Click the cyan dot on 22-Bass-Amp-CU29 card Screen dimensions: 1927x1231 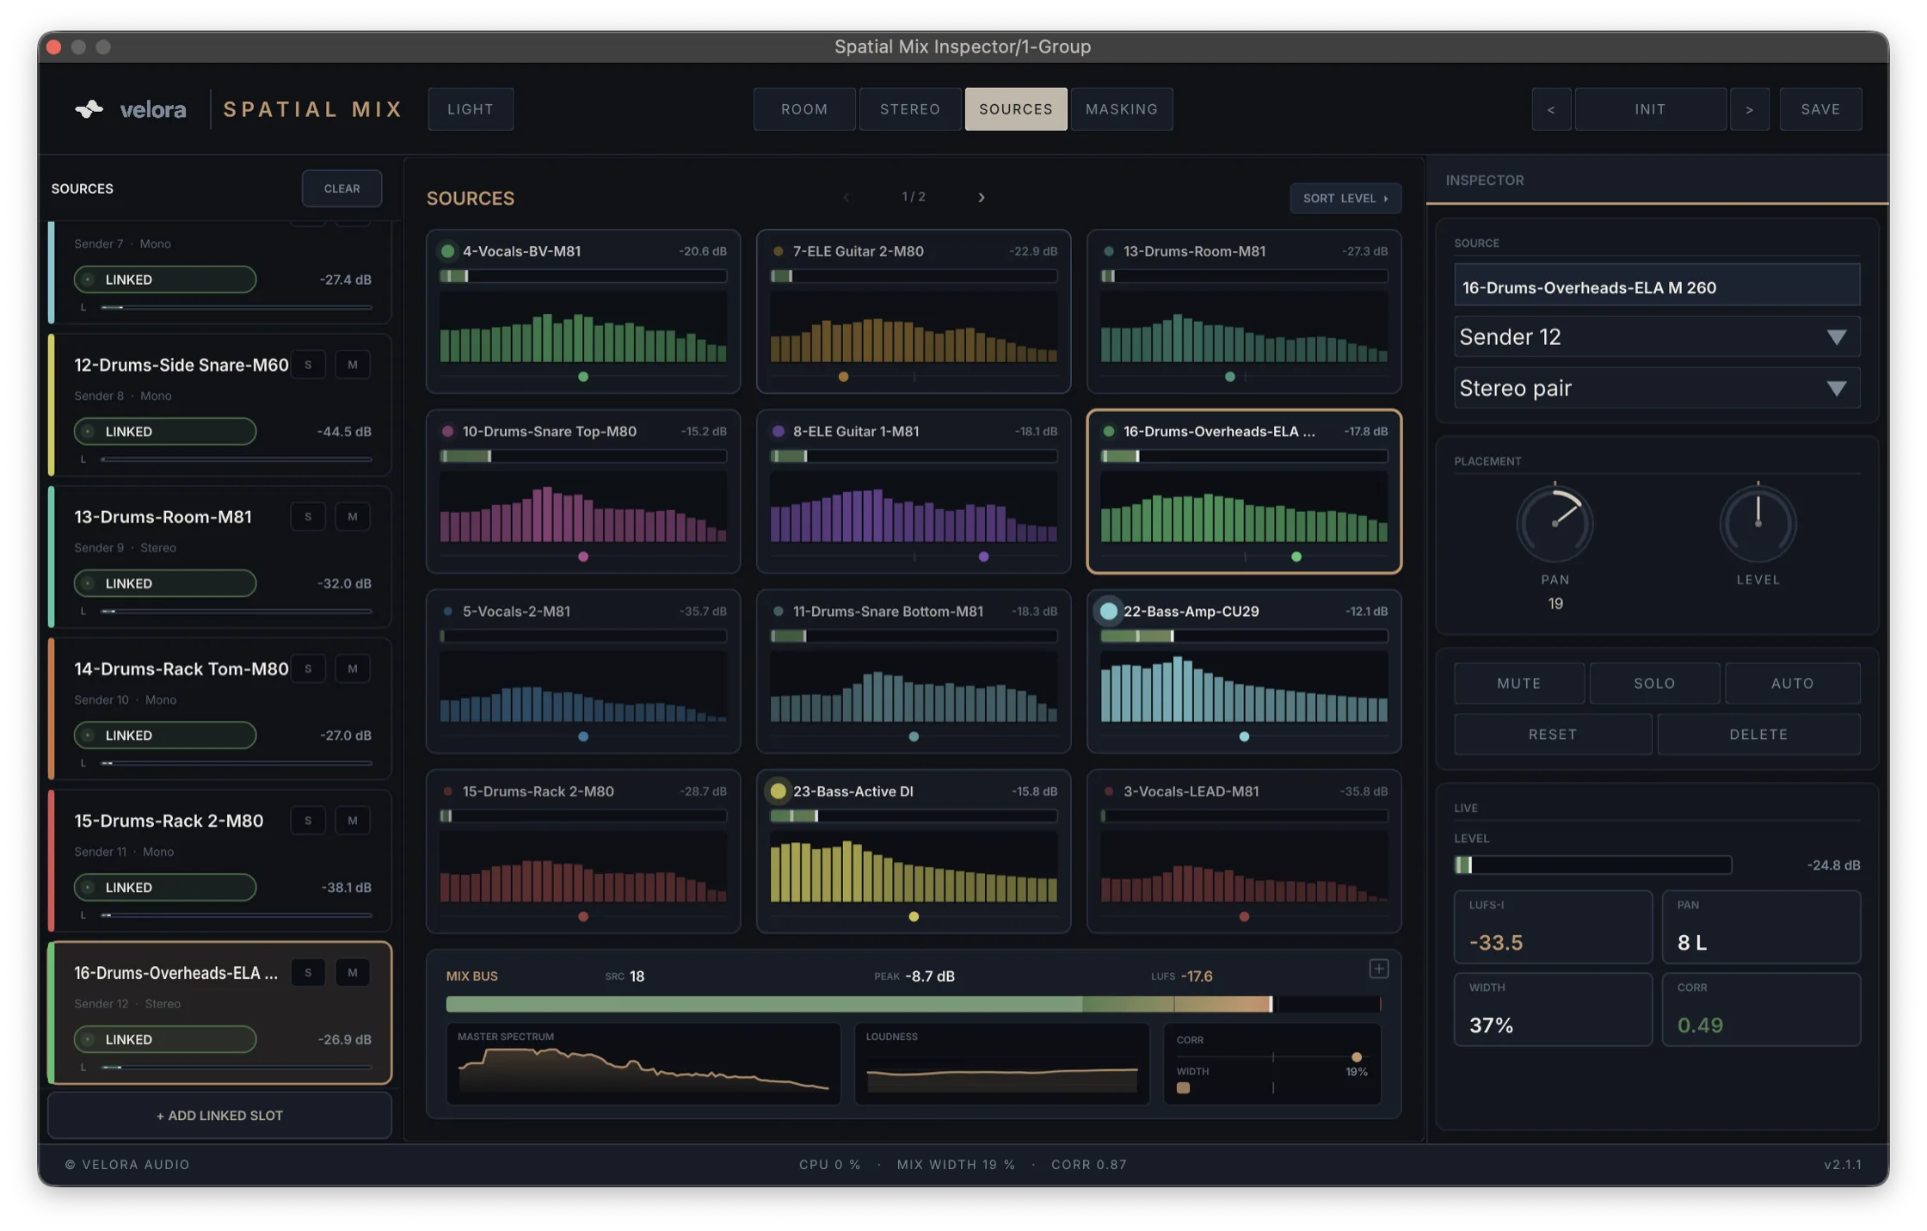click(1108, 611)
